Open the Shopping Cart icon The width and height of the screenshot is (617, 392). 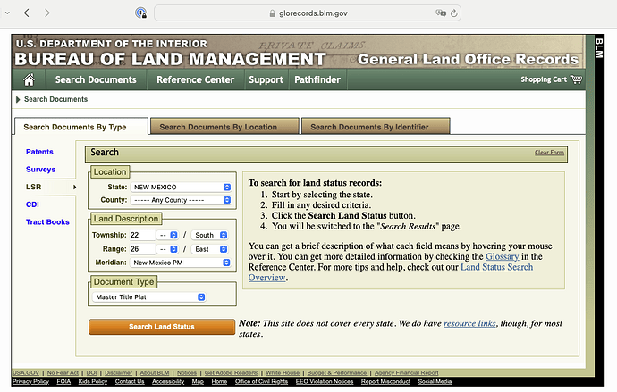[x=576, y=79]
